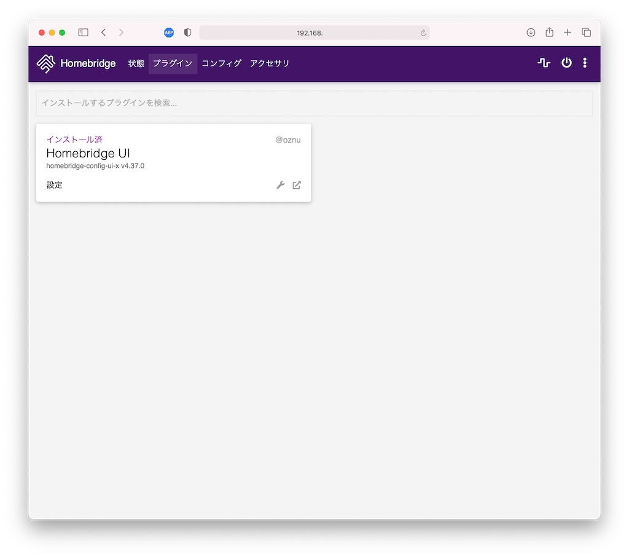The width and height of the screenshot is (629, 557).
Task: Open a new Safari tab
Action: pos(567,33)
